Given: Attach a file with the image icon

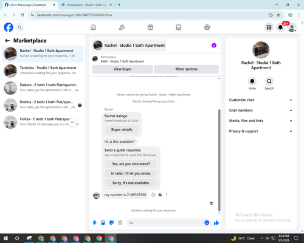Looking at the screenshot, I should click(103, 223).
